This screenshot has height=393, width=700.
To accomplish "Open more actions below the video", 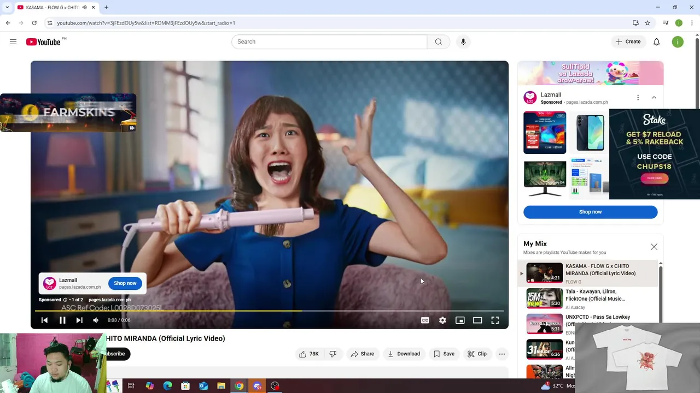I will point(502,354).
